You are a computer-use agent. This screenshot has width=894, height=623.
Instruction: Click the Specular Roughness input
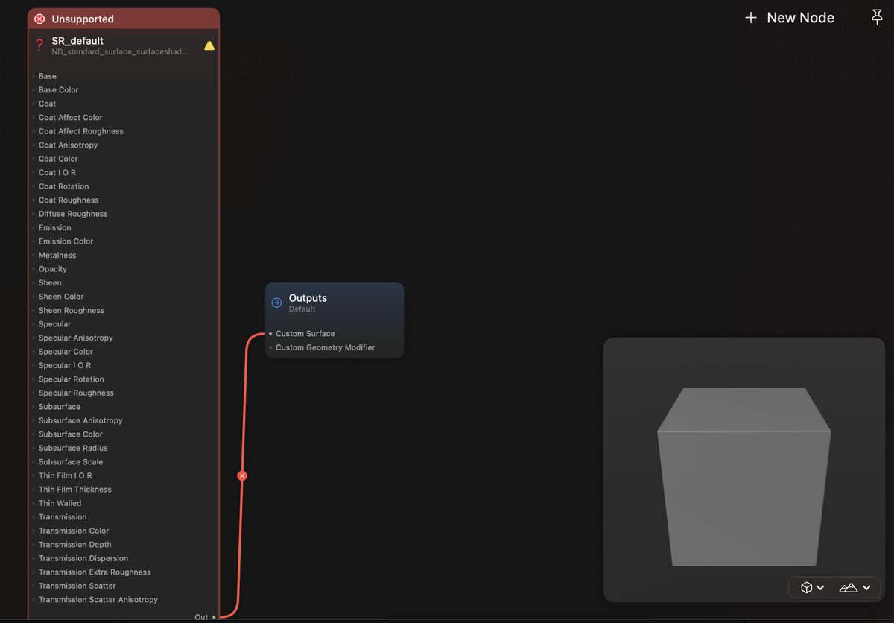(77, 393)
